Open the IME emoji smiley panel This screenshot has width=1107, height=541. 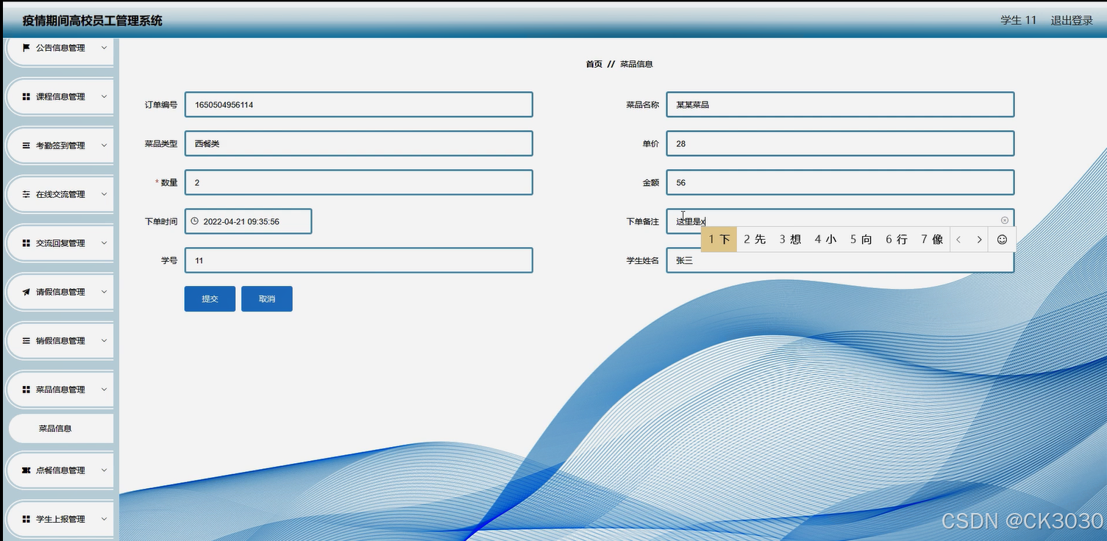pyautogui.click(x=1002, y=240)
